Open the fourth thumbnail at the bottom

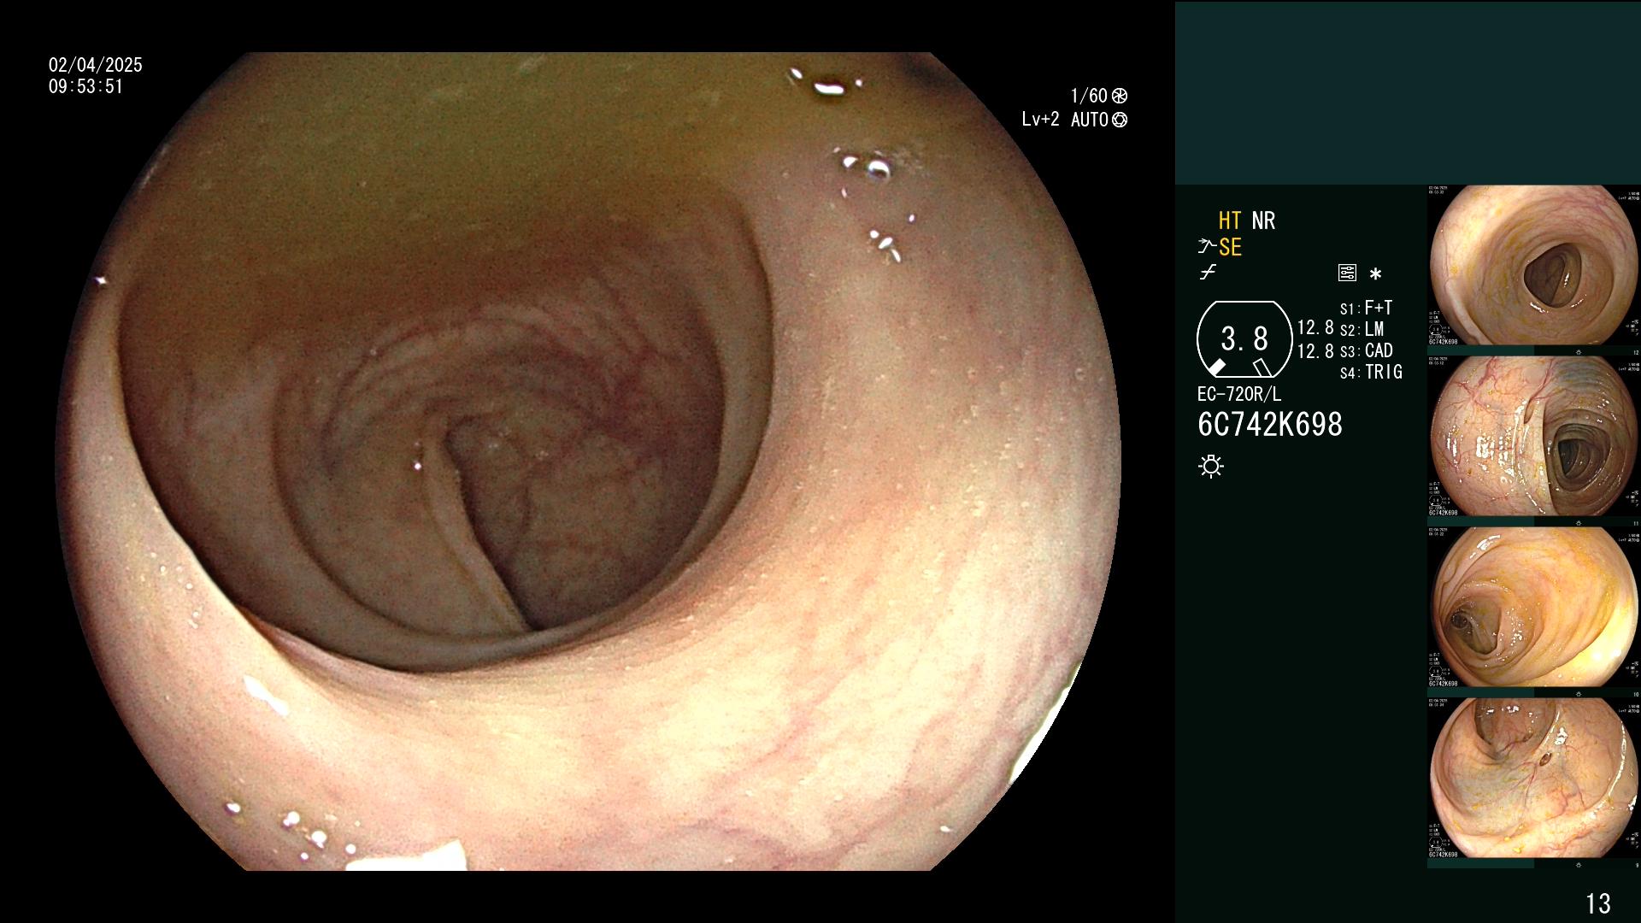click(1533, 779)
